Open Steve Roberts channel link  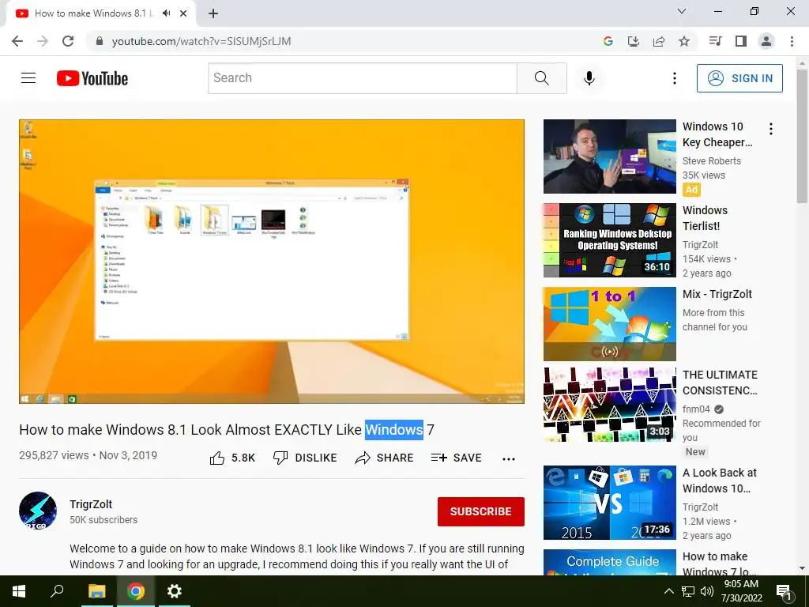click(x=712, y=161)
